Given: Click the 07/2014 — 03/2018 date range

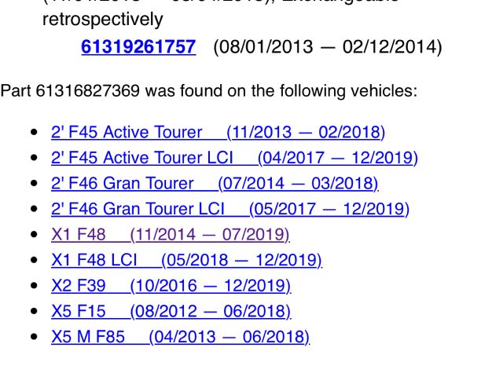Looking at the screenshot, I should pyautogui.click(x=299, y=184).
